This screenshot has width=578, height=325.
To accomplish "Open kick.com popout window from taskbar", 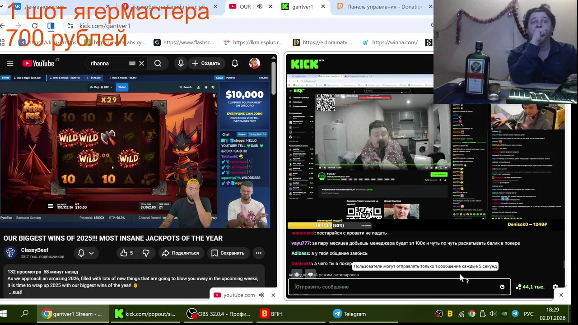I will pos(145,314).
